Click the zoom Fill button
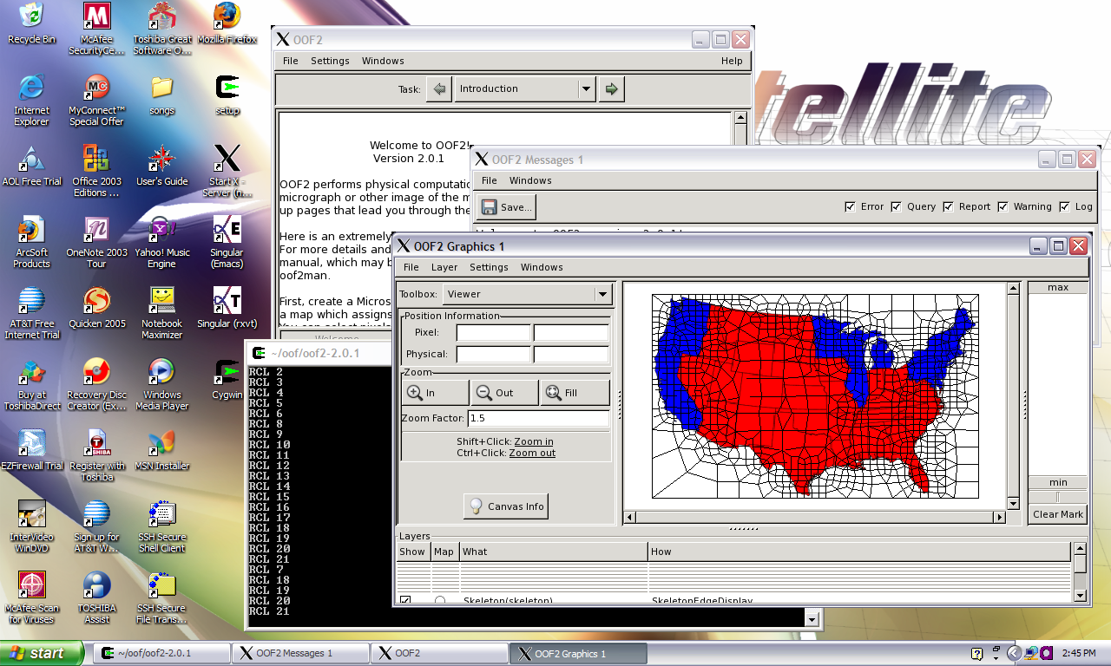 [x=574, y=393]
